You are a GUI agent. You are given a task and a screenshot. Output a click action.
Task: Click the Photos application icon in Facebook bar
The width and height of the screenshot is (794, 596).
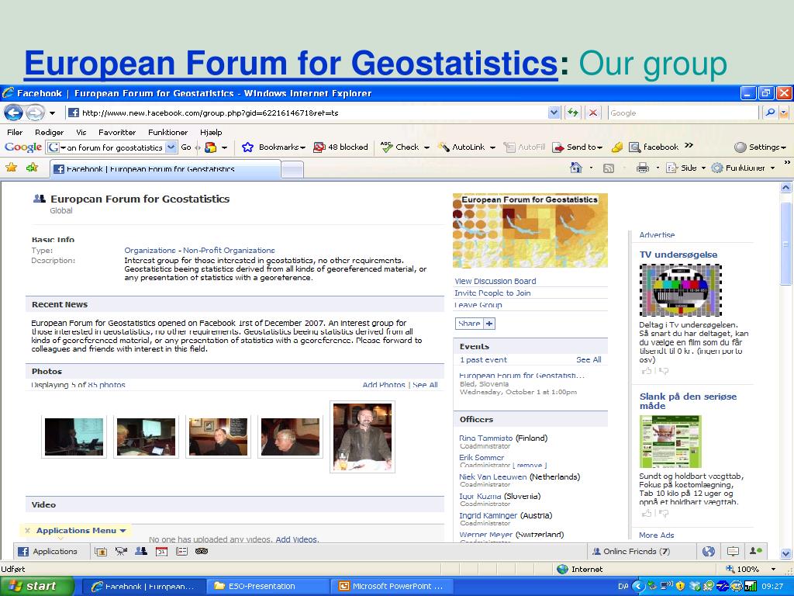[101, 552]
